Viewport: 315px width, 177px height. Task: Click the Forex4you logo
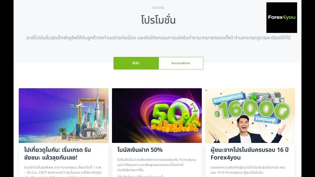(x=281, y=18)
